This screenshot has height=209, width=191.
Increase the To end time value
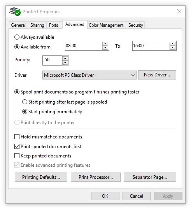click(173, 44)
